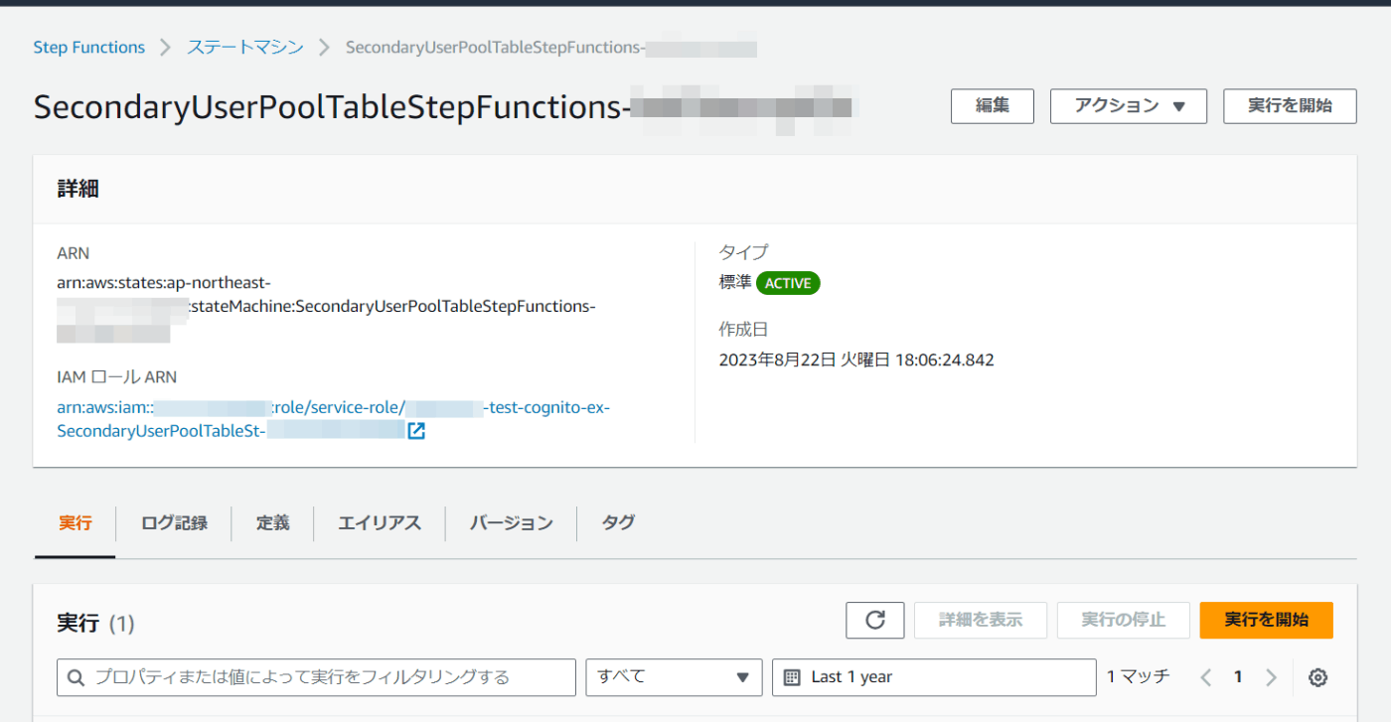The image size is (1391, 722).
Task: Open the IAM role ARN link
Action: coord(333,419)
